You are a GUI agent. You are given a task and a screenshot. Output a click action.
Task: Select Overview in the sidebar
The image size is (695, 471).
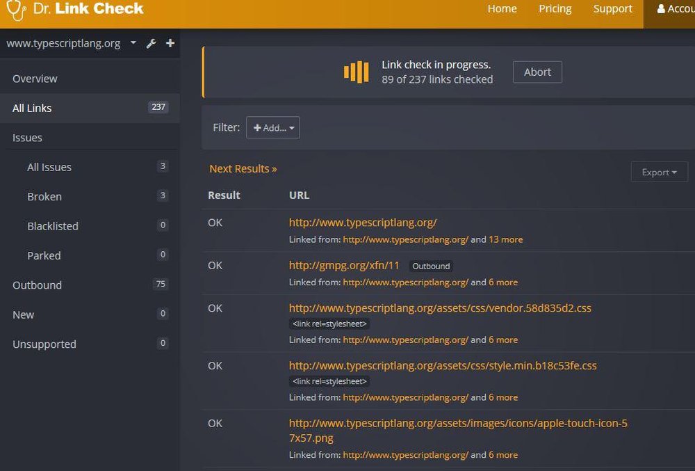(90, 79)
